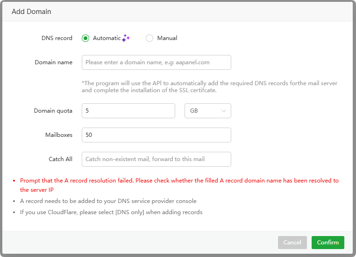The image size is (356, 257).
Task: Focus the Domain name input field
Action: click(x=156, y=62)
